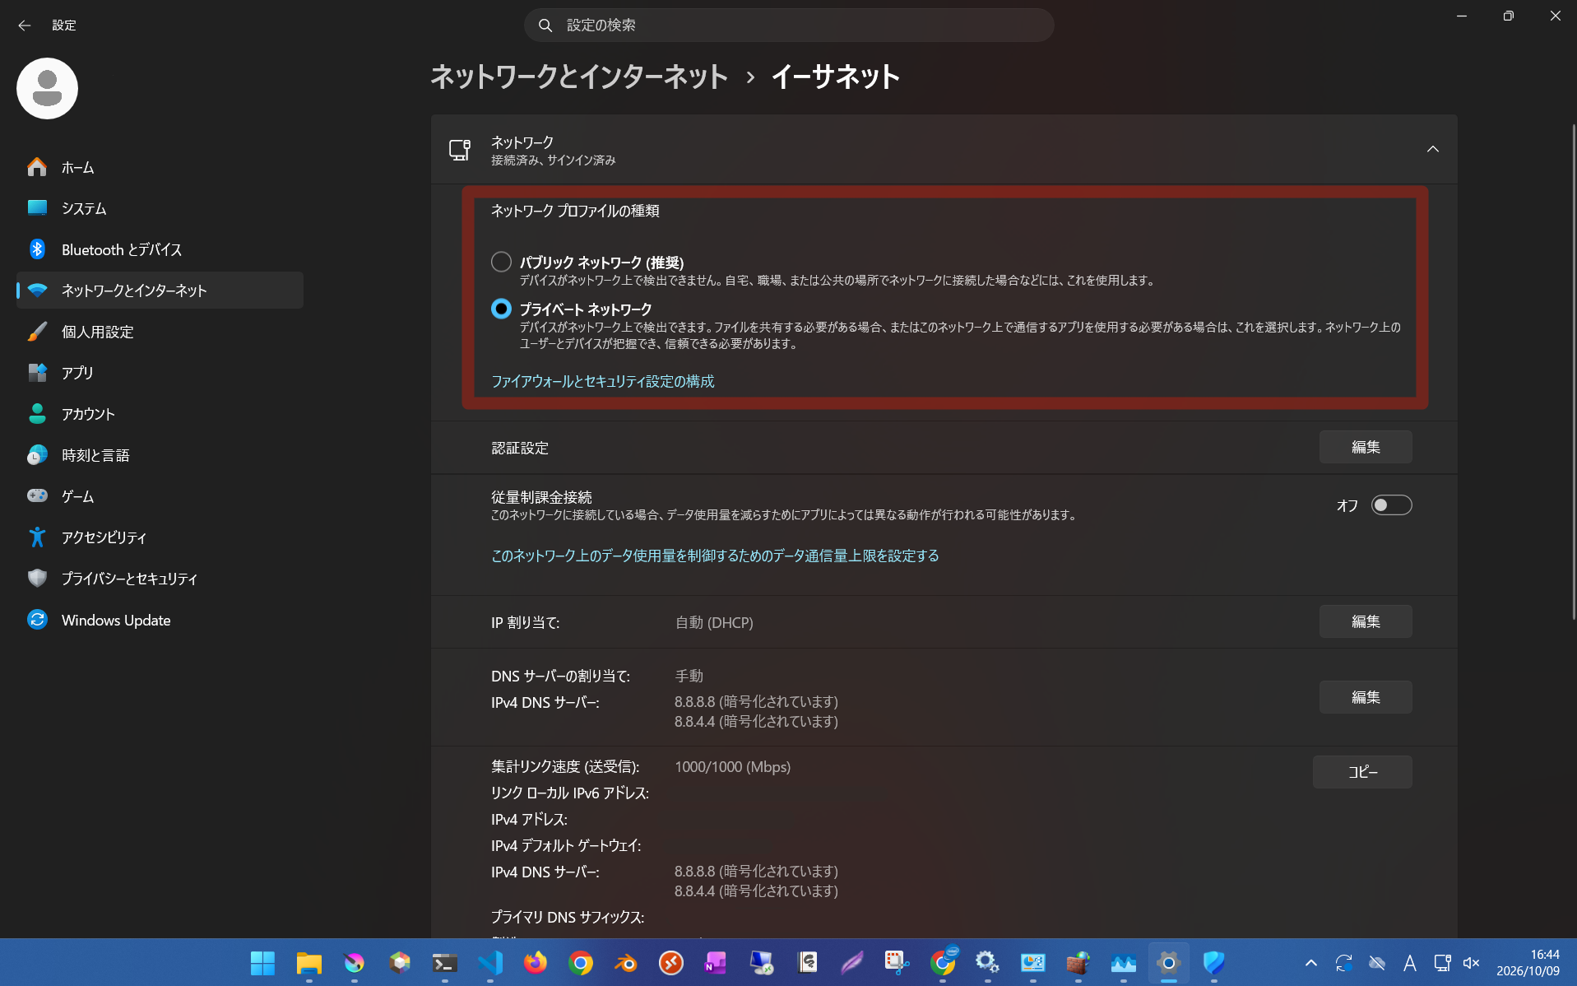The width and height of the screenshot is (1577, 986).
Task: Click the コピー button
Action: point(1362,772)
